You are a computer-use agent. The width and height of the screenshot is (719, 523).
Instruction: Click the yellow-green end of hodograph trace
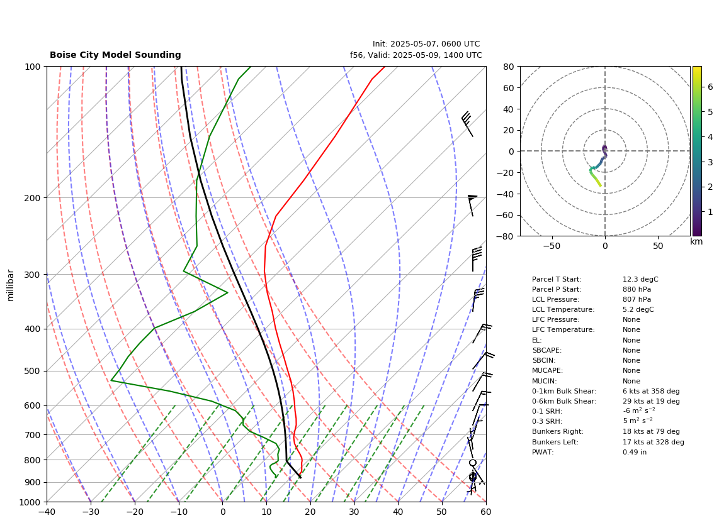pos(600,185)
